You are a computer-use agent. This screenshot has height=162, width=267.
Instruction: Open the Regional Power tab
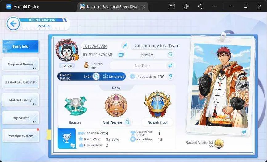pos(21,64)
